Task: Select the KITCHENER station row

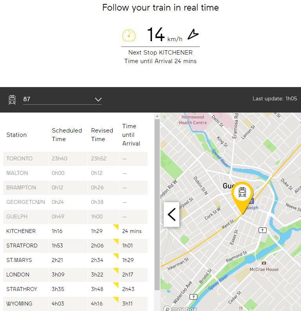Action: (x=75, y=231)
